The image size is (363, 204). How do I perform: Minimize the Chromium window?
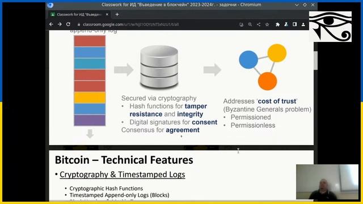[297, 5]
